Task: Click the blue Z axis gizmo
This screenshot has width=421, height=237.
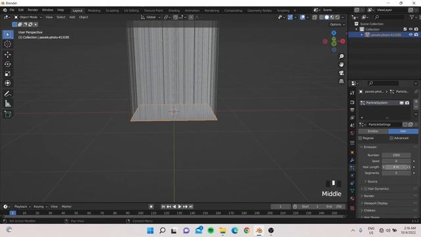Action: pos(334,33)
